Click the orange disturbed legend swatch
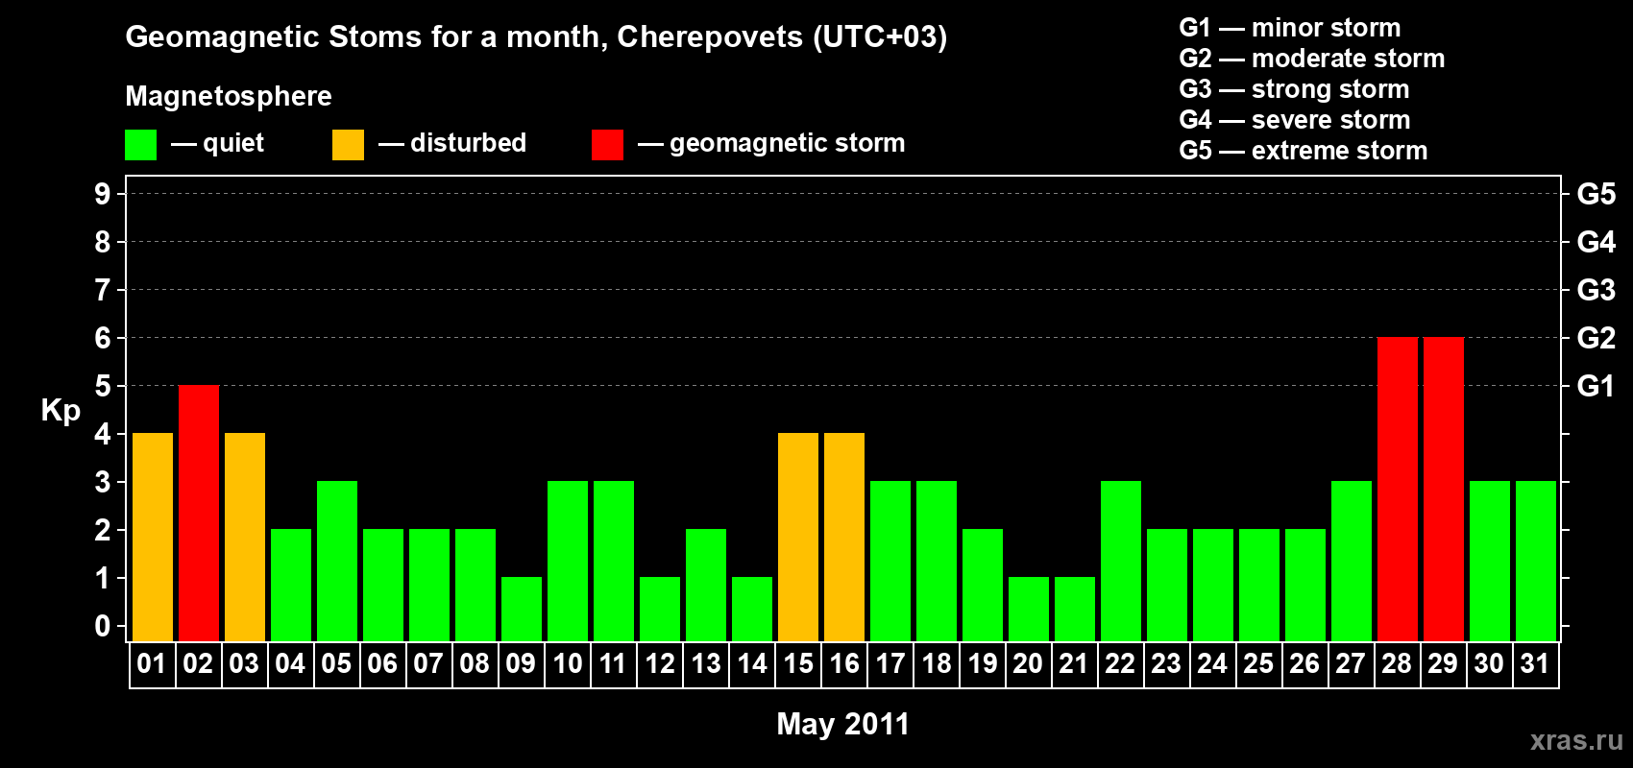Screen dimensions: 1633x768 coord(348,145)
